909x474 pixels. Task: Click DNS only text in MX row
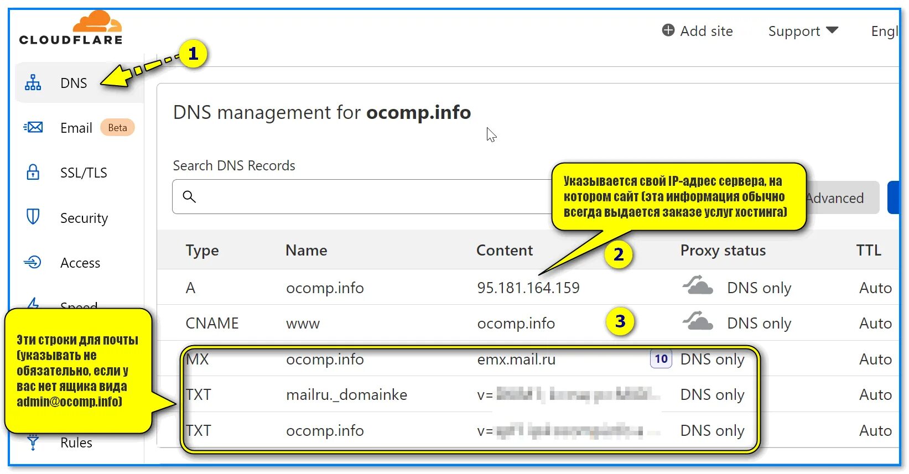[x=713, y=360]
